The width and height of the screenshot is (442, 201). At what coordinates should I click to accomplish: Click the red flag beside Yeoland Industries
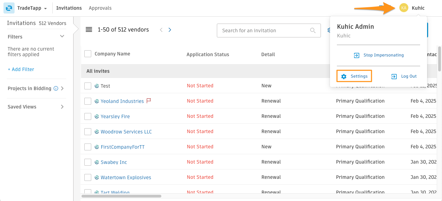(x=149, y=101)
